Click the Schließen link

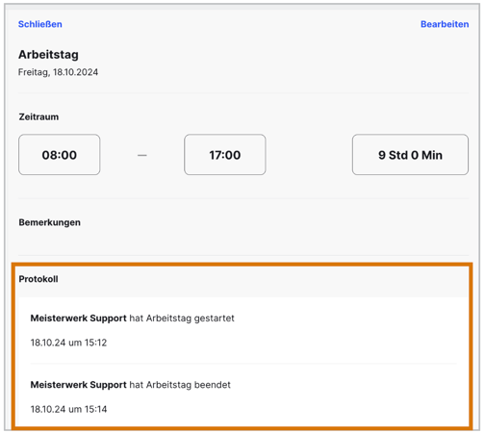[x=40, y=24]
